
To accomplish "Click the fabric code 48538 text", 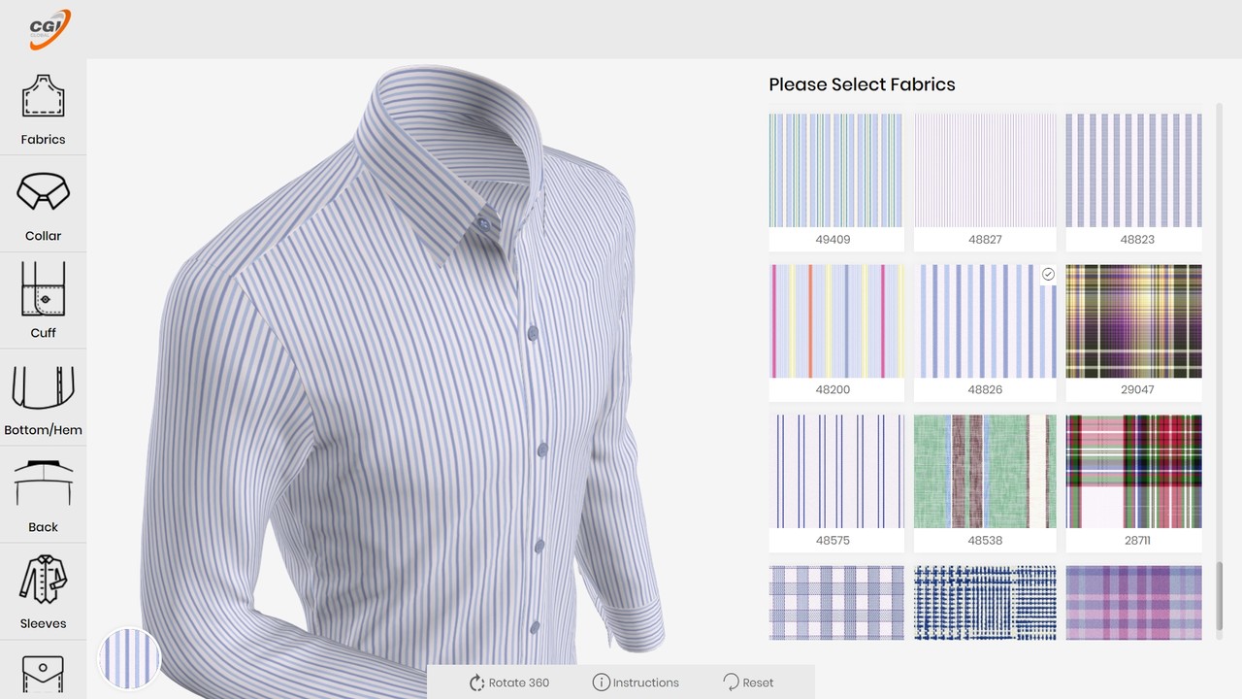I will coord(985,540).
